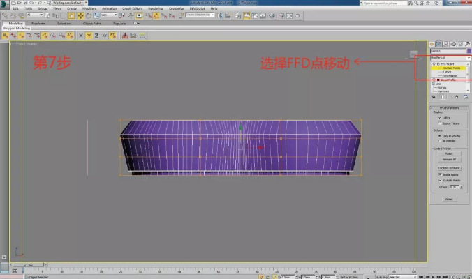Image resolution: width=472 pixels, height=279 pixels.
Task: Open the Modify command panel tab
Action: pos(440,43)
